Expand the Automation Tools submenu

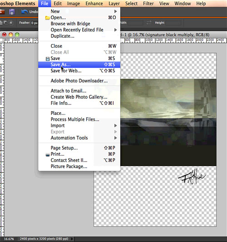115,138
